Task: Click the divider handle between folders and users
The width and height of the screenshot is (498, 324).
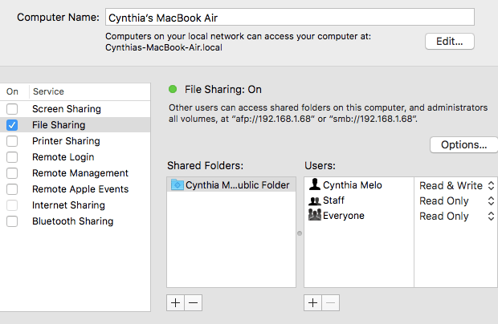Action: click(300, 234)
